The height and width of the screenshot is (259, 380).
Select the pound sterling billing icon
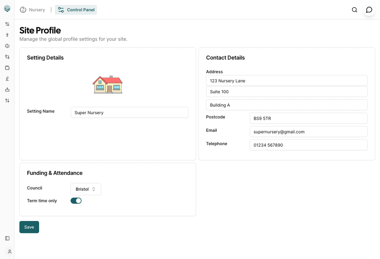(x=7, y=79)
